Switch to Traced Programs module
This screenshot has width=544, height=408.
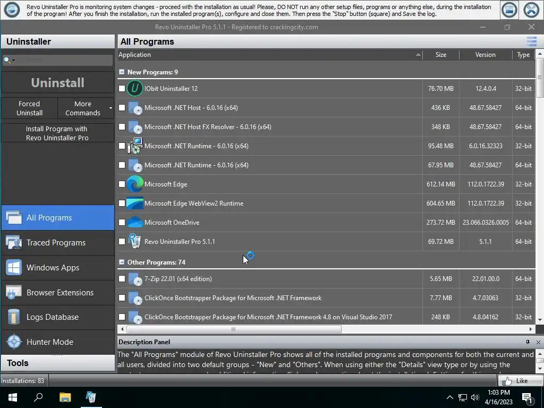click(57, 243)
